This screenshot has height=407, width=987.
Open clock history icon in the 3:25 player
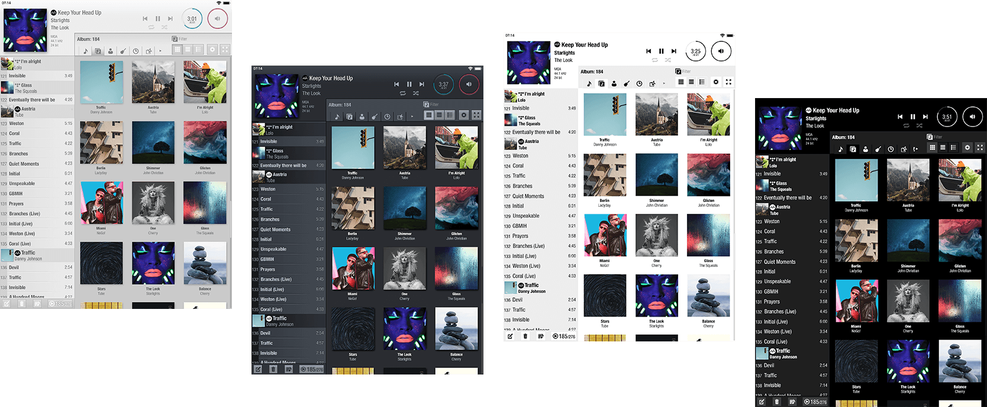tap(639, 83)
